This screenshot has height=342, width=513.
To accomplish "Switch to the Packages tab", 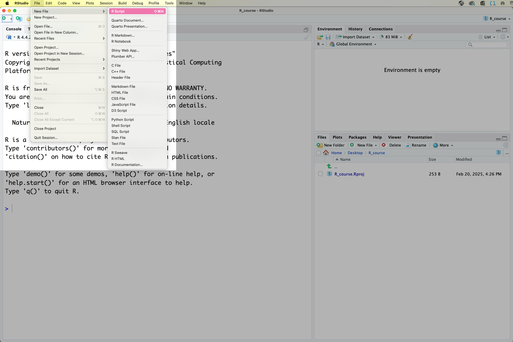I will [357, 137].
